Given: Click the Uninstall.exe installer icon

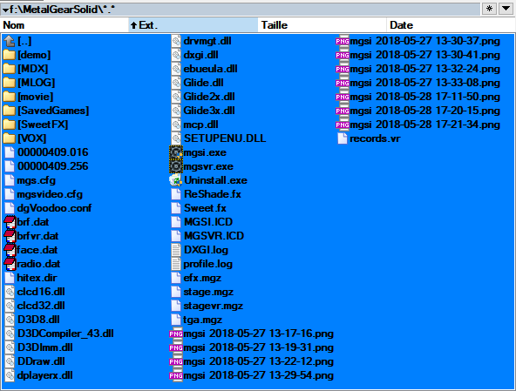Looking at the screenshot, I should pyautogui.click(x=176, y=180).
